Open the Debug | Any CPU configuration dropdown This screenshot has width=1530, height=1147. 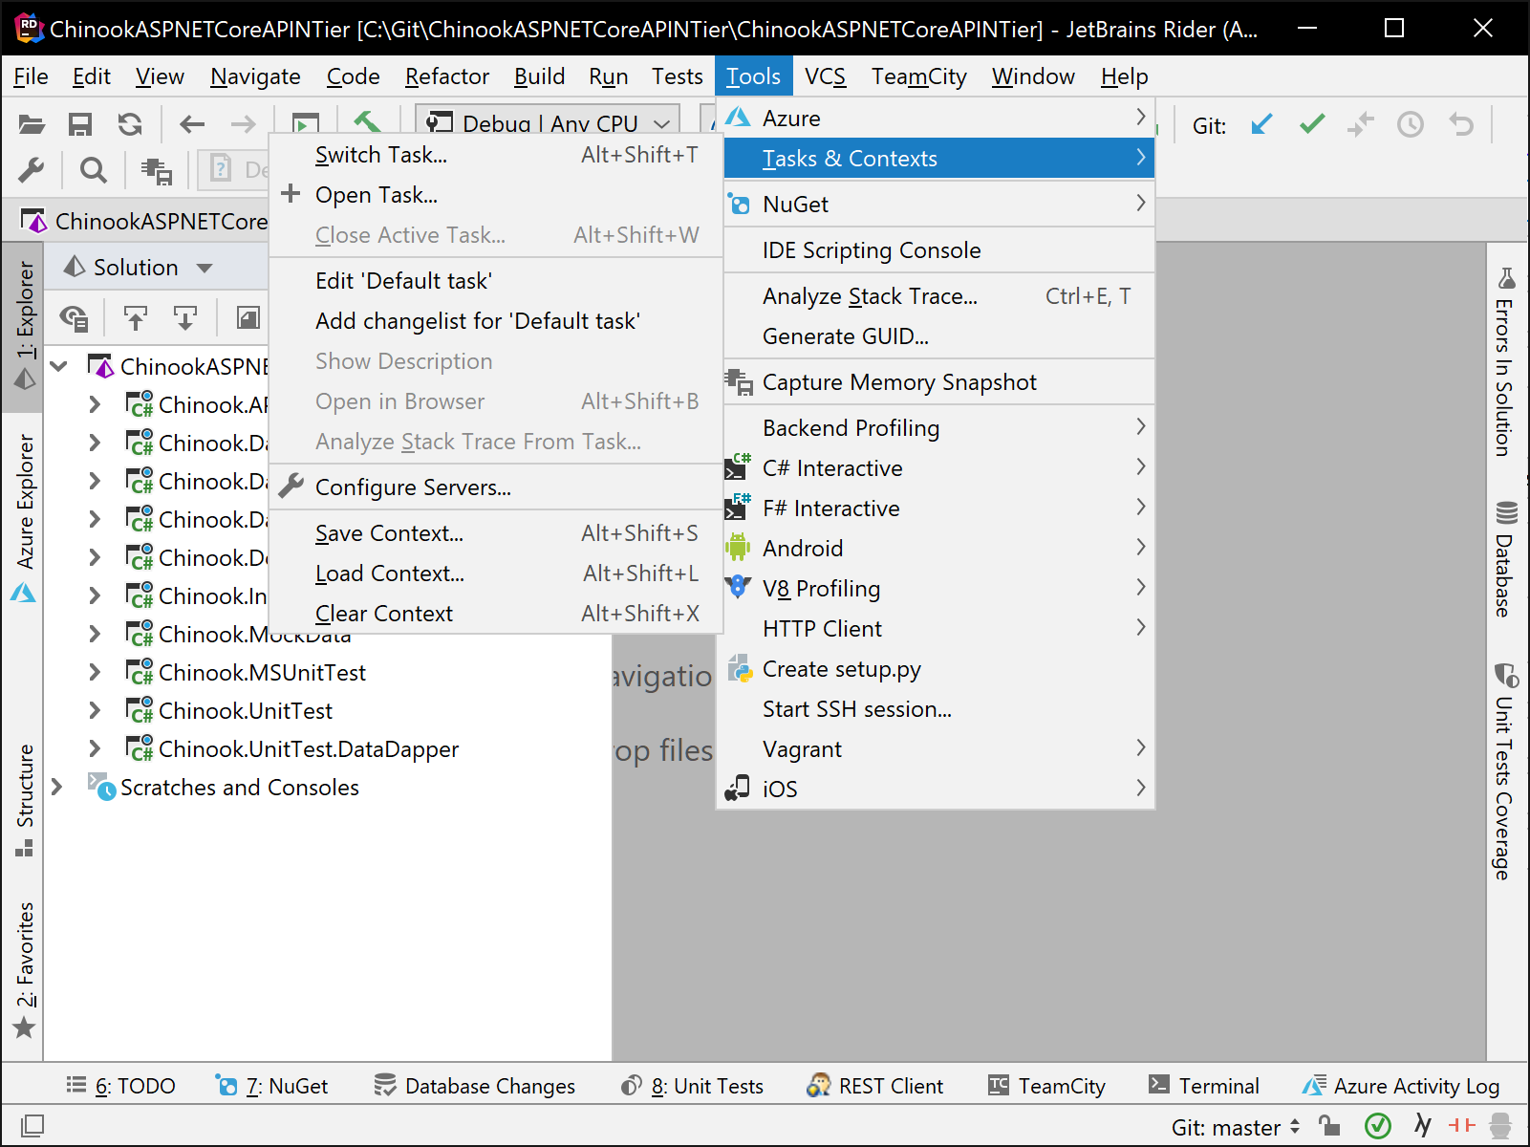pos(549,122)
